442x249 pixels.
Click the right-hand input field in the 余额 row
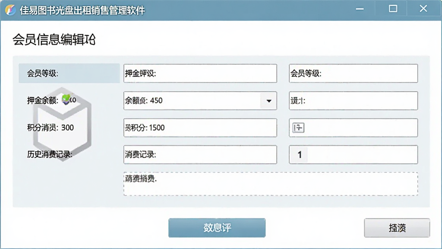click(353, 100)
